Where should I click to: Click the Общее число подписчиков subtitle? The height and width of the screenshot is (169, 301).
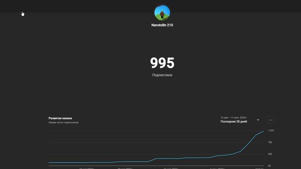coord(63,123)
